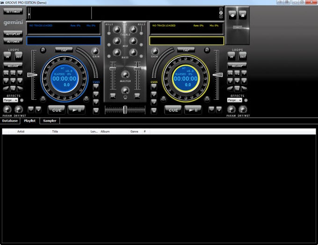Click play/pause on the right deck
Image resolution: width=318 pixels, height=245 pixels.
[x=193, y=110]
